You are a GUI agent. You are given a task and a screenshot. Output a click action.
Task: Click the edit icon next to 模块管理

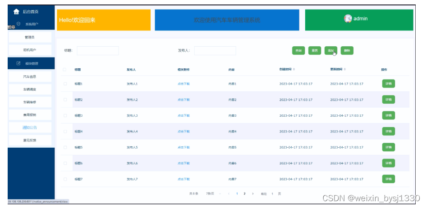pos(18,63)
